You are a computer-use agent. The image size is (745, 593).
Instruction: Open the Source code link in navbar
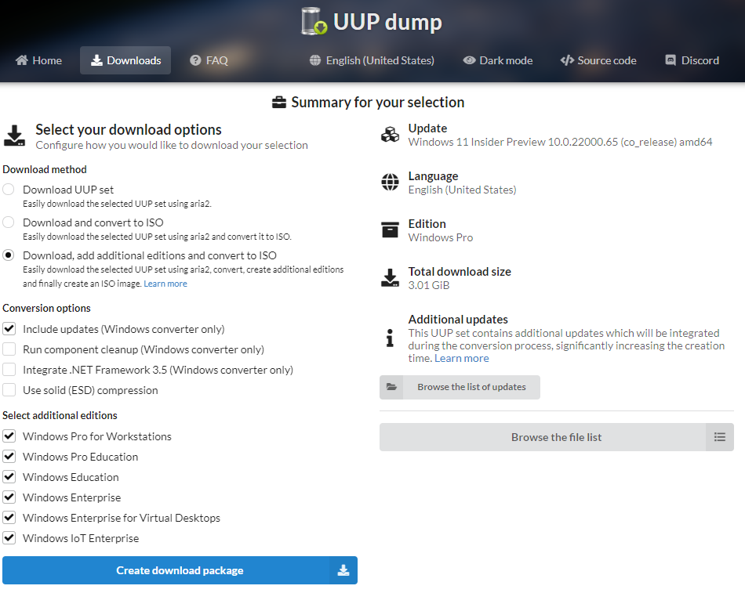598,60
